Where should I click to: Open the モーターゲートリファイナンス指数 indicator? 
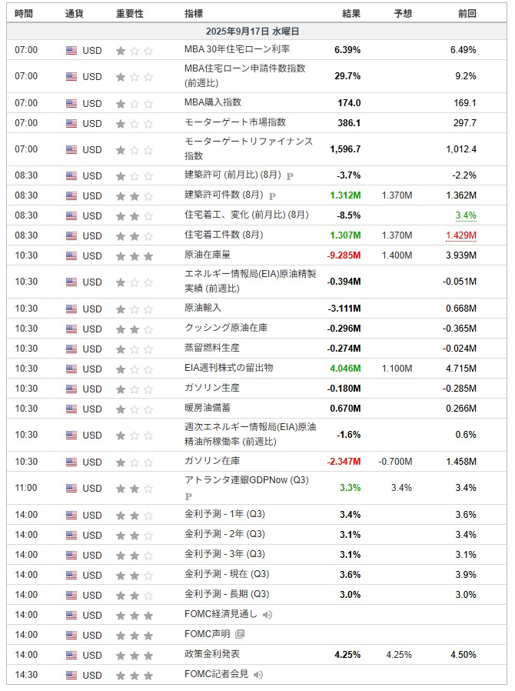pos(249,149)
